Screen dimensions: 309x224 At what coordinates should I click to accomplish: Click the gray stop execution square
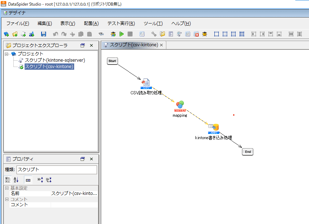pyautogui.click(x=130, y=34)
